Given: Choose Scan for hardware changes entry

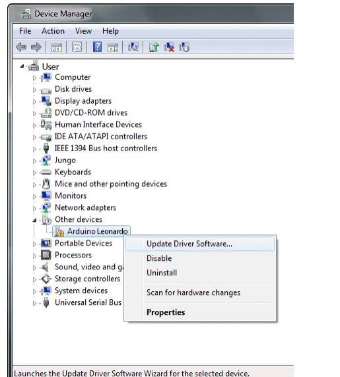Looking at the screenshot, I should (x=193, y=292).
